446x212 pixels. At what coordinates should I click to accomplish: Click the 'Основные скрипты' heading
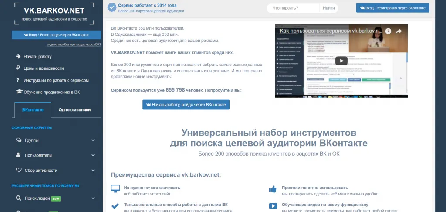31,128
